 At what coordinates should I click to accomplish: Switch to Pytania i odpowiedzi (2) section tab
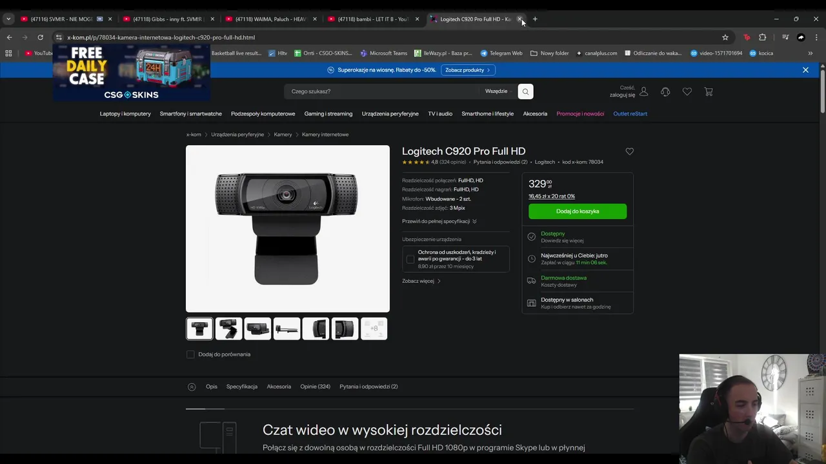(x=368, y=387)
